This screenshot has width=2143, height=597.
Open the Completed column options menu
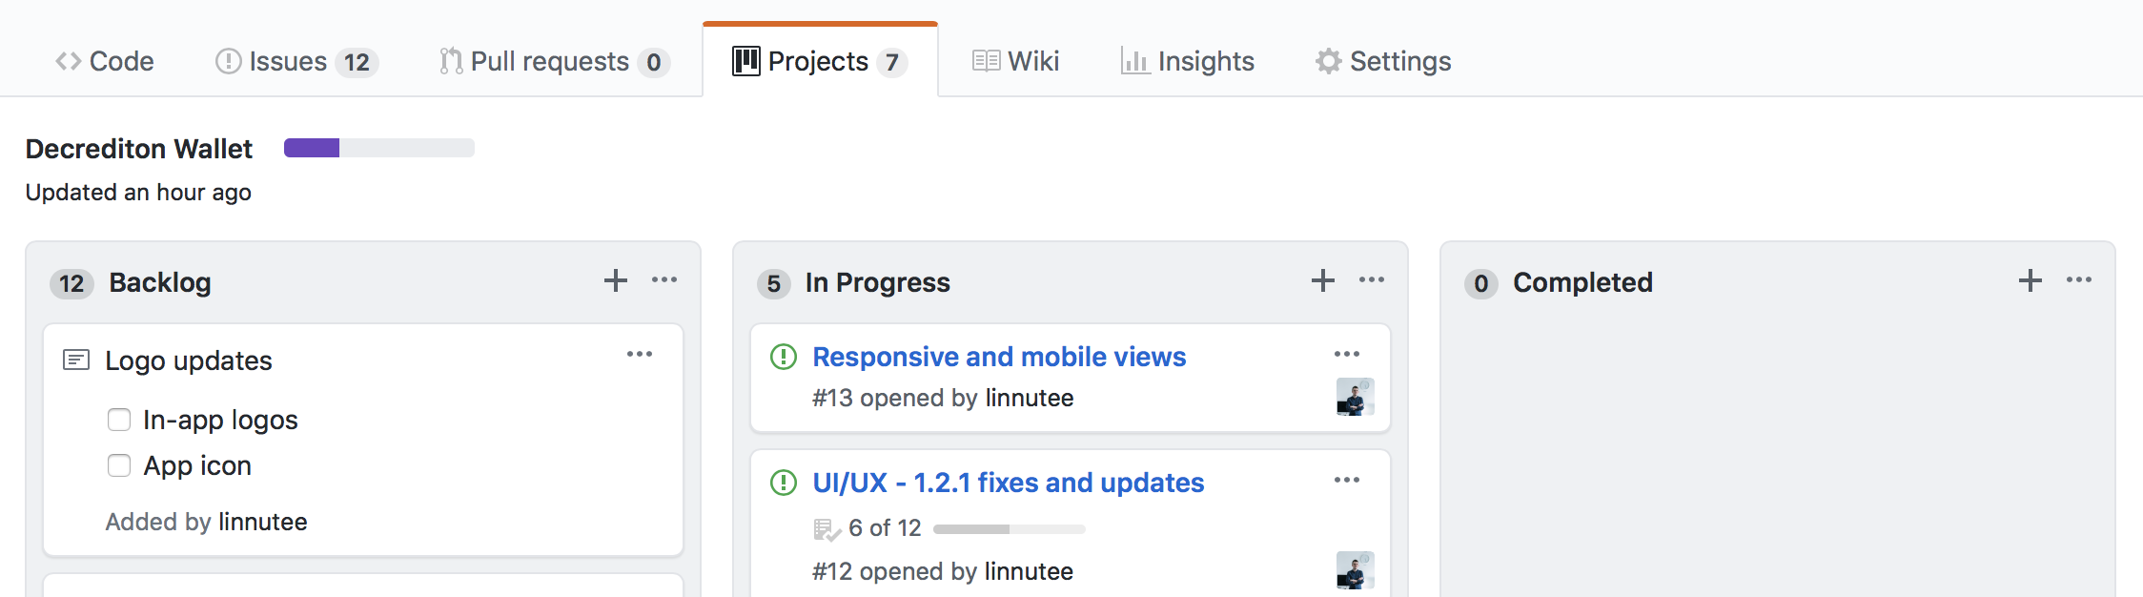click(x=2079, y=280)
